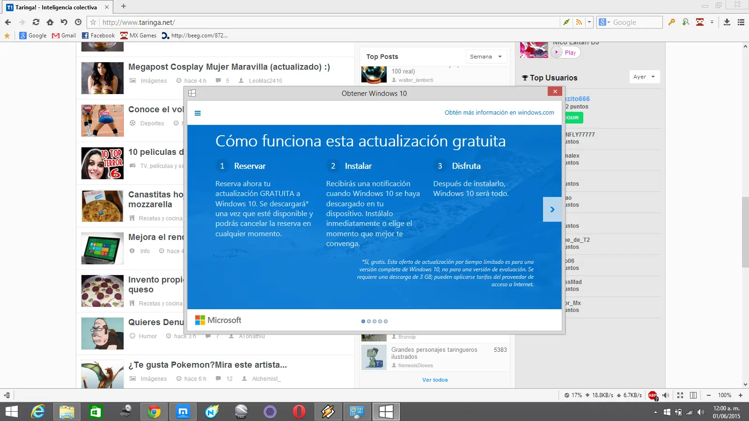
Task: Open the Adblock Plus icon in status bar
Action: click(x=653, y=395)
